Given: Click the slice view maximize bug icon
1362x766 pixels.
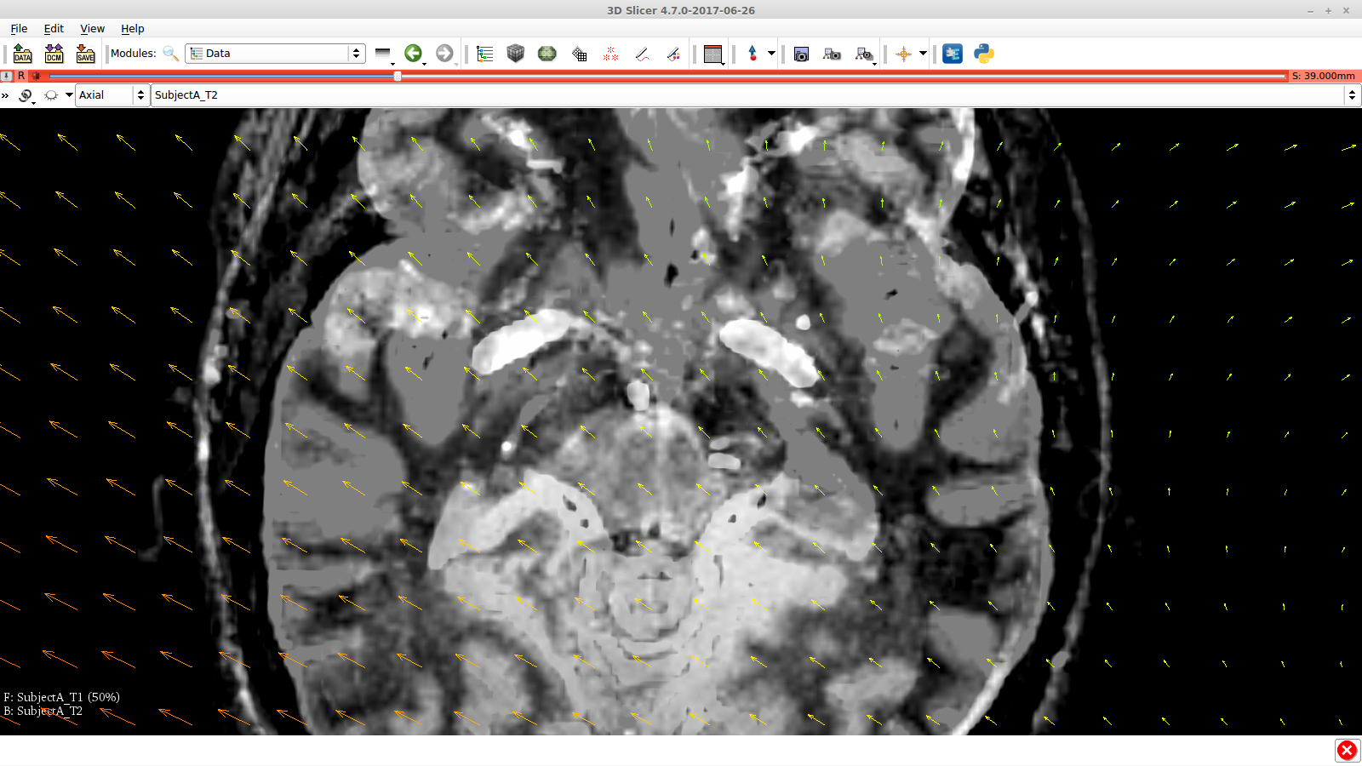Looking at the screenshot, I should (x=37, y=76).
